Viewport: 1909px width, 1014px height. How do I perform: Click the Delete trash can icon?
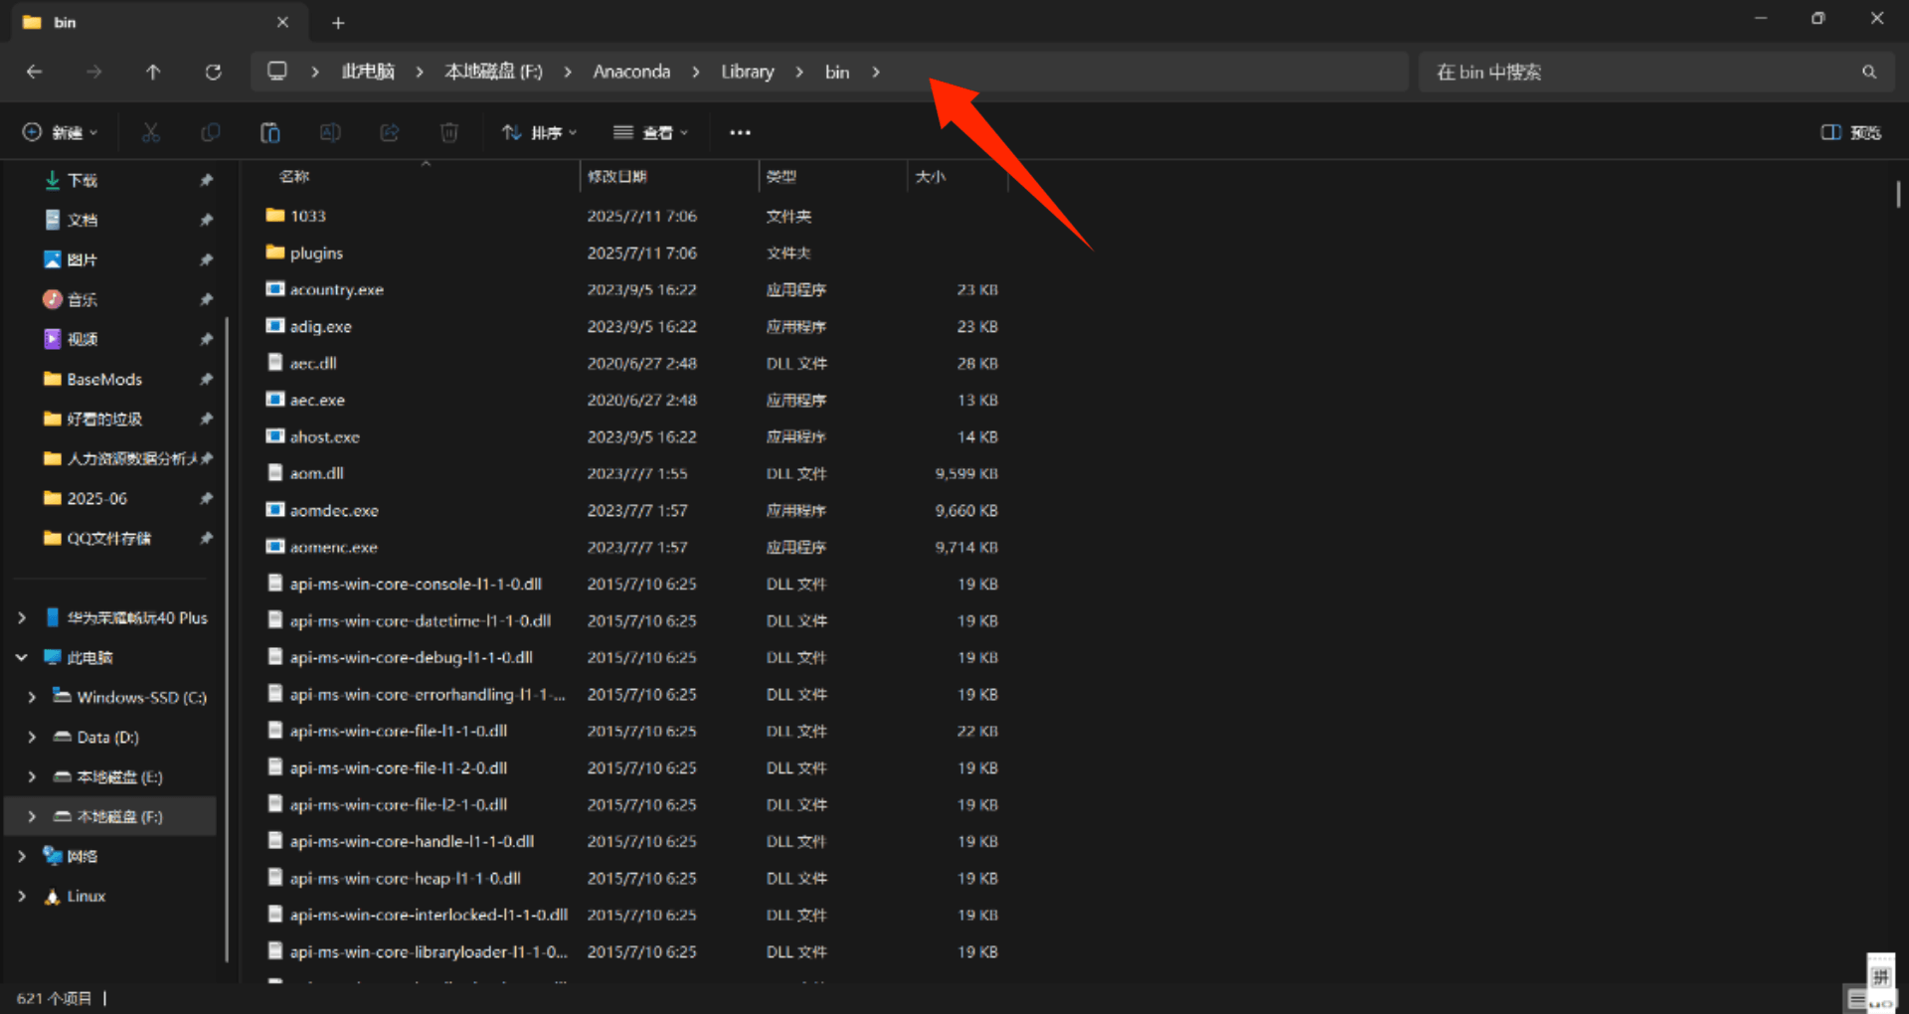(x=449, y=132)
